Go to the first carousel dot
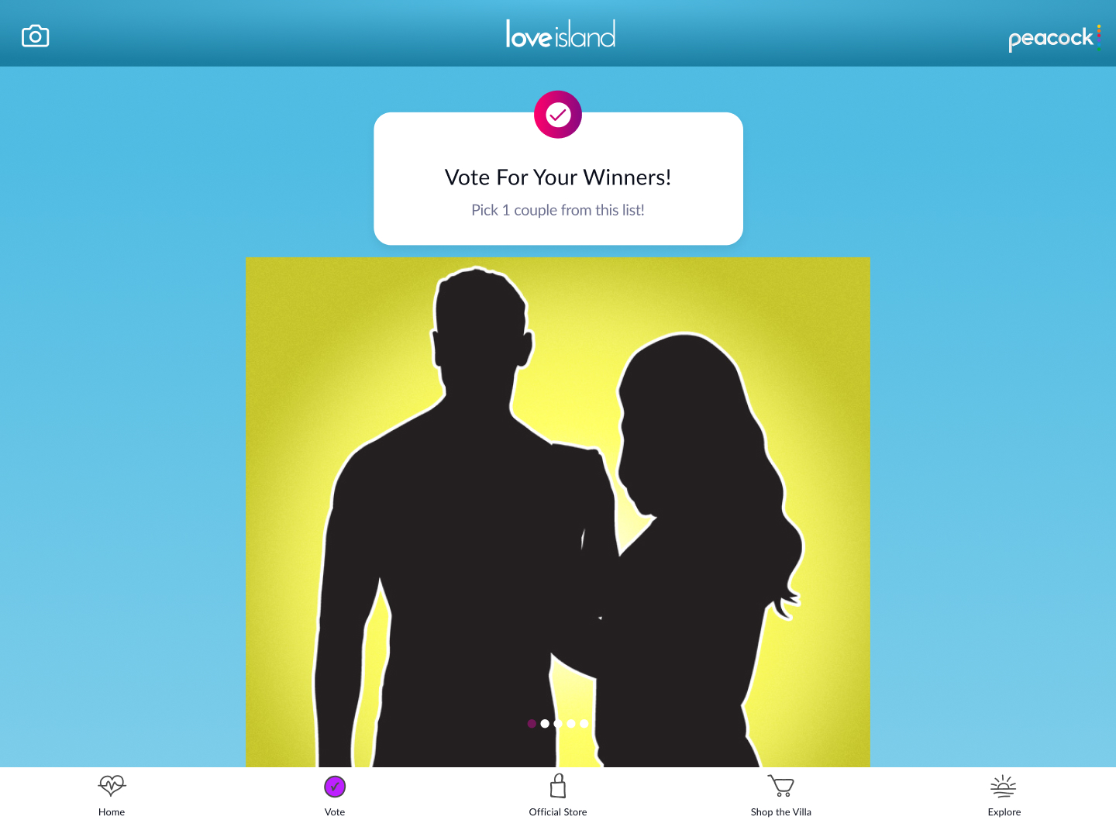The height and width of the screenshot is (837, 1116). click(x=532, y=724)
